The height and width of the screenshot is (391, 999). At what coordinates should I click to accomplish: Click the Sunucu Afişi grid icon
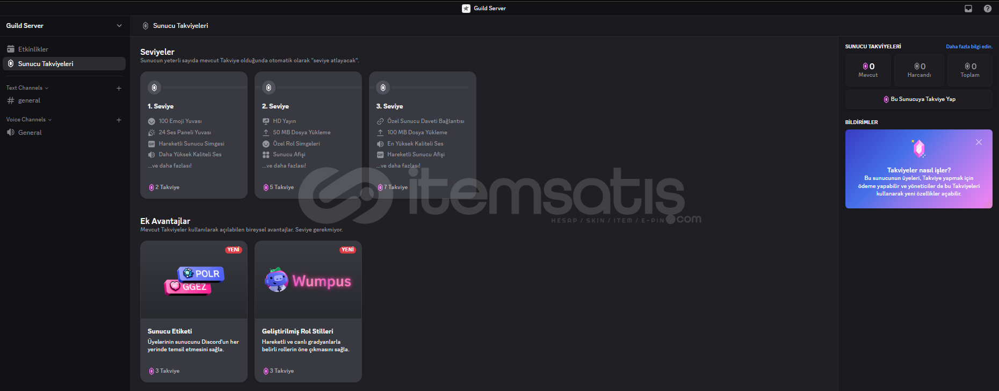point(266,155)
